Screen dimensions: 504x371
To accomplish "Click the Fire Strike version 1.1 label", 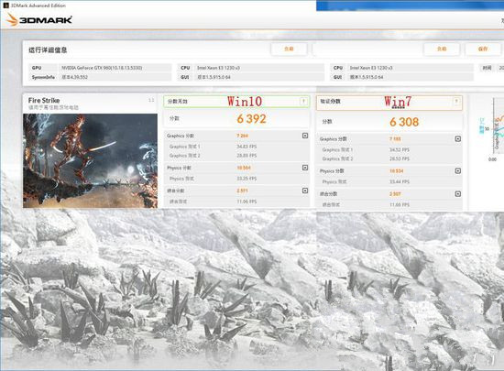I will 151,100.
